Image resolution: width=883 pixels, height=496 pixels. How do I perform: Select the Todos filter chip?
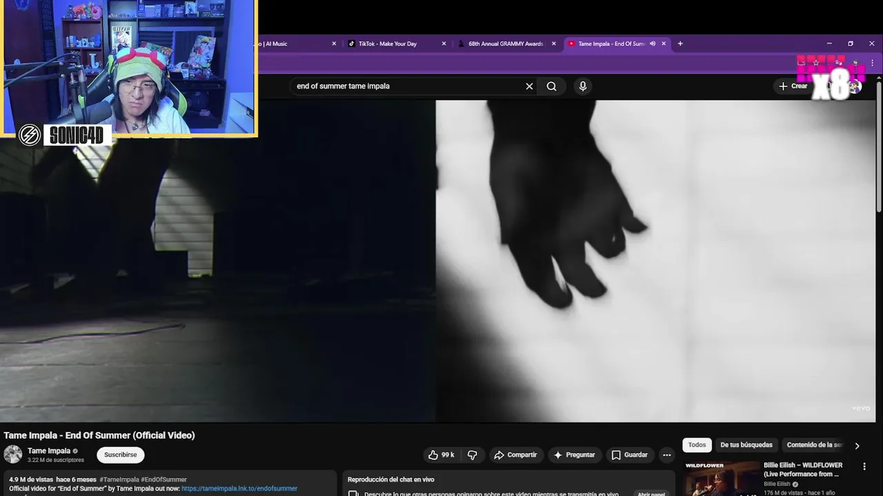tap(697, 445)
